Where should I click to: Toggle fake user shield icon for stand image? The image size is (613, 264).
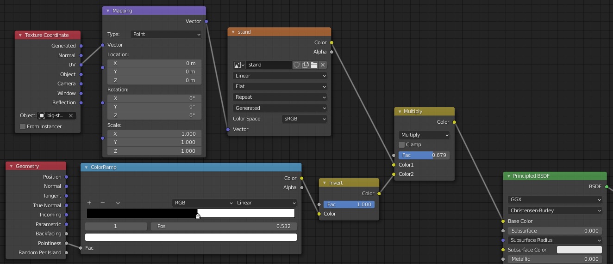pos(297,65)
